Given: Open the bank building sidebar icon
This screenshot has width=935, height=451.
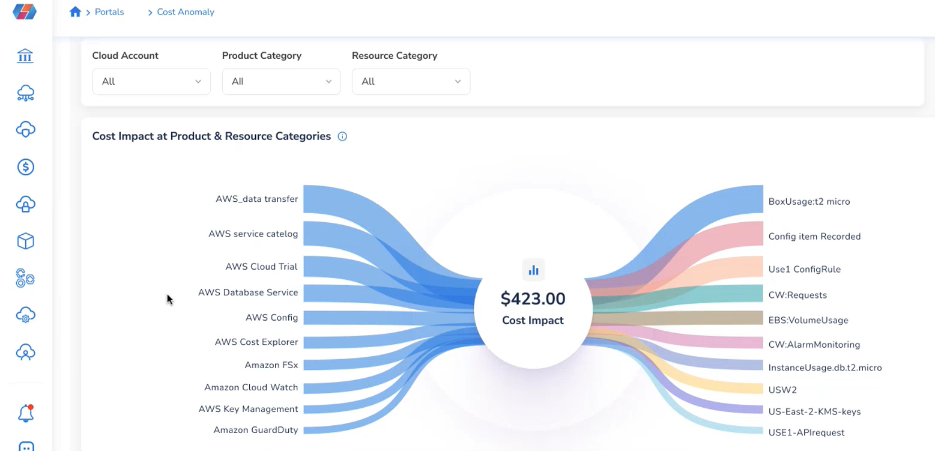Looking at the screenshot, I should [x=25, y=56].
